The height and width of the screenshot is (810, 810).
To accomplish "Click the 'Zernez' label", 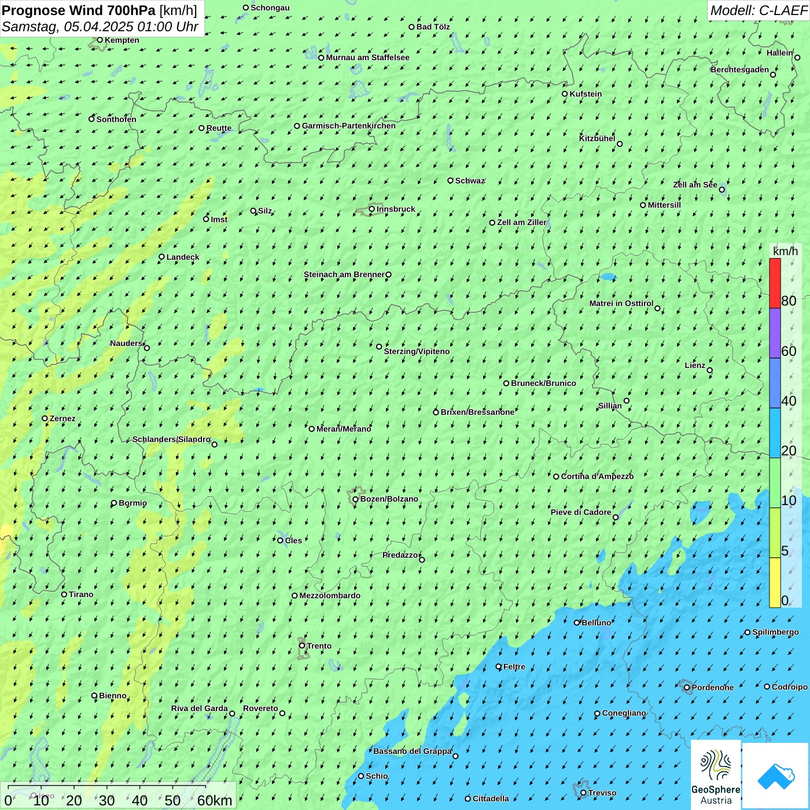I will tap(62, 418).
